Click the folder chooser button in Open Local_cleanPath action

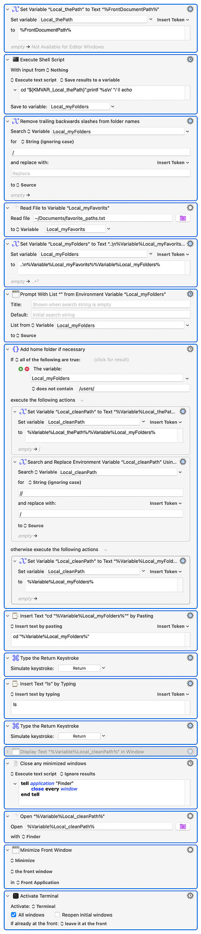(x=182, y=826)
